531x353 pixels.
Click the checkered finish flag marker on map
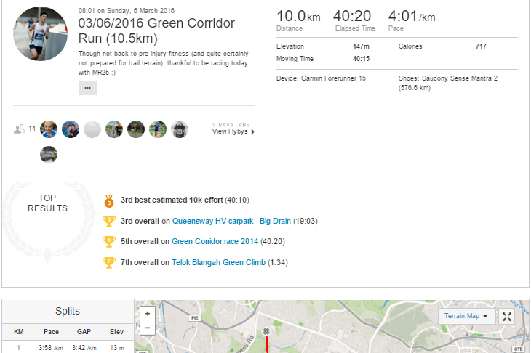coord(266,331)
